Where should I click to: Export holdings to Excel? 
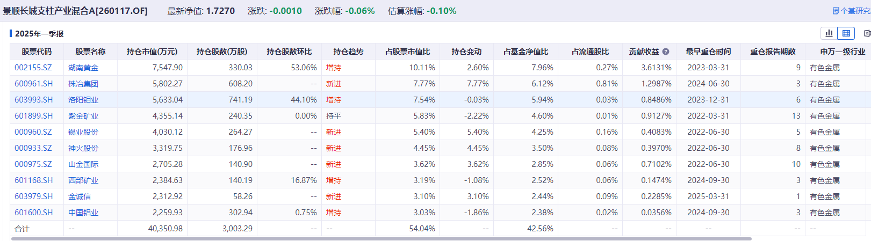(x=867, y=33)
